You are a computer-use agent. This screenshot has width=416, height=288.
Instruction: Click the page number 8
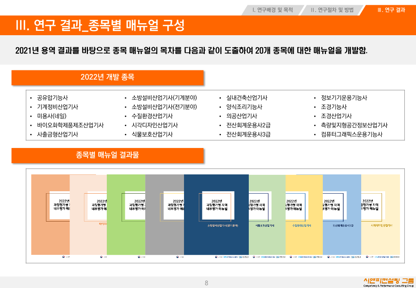pos(206,283)
